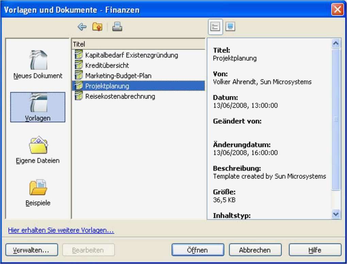Open Eigene Dateien folder category
This screenshot has height=264, width=347.
[x=38, y=150]
